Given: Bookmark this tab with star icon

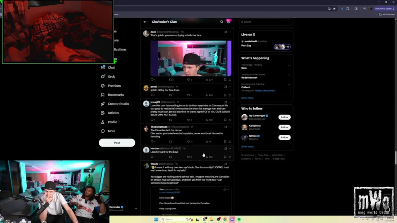Looking at the screenshot, I should click(334, 9).
